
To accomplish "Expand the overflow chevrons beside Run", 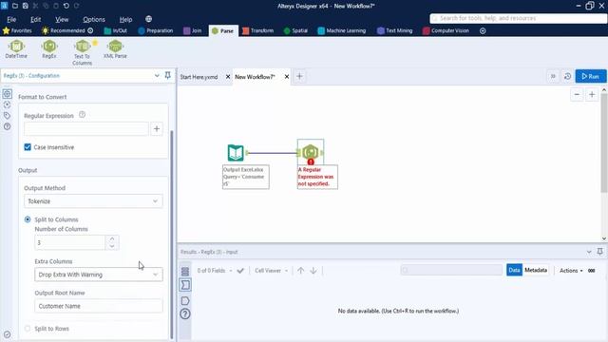I will 553,76.
